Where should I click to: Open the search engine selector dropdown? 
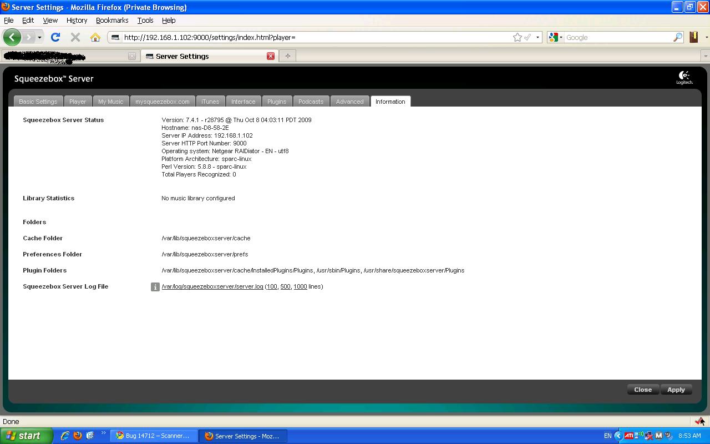pyautogui.click(x=555, y=37)
